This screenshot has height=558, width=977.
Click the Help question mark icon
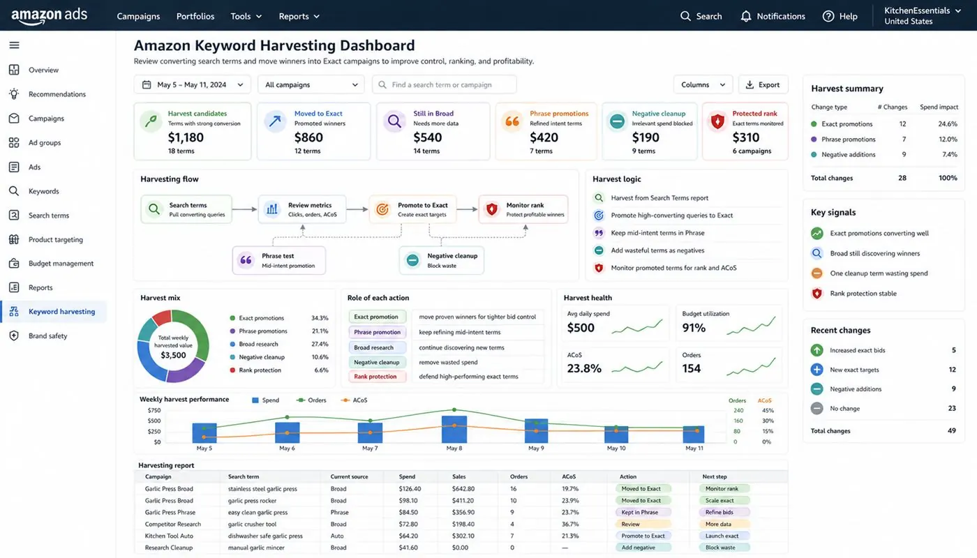(x=828, y=16)
